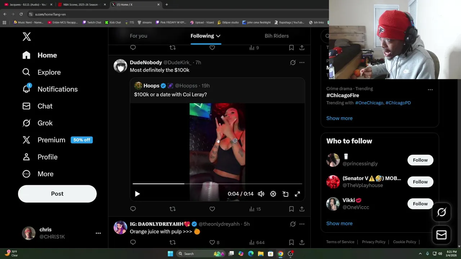
Task: Open DAONLYDREYAHH profile avatar
Action: point(120,227)
